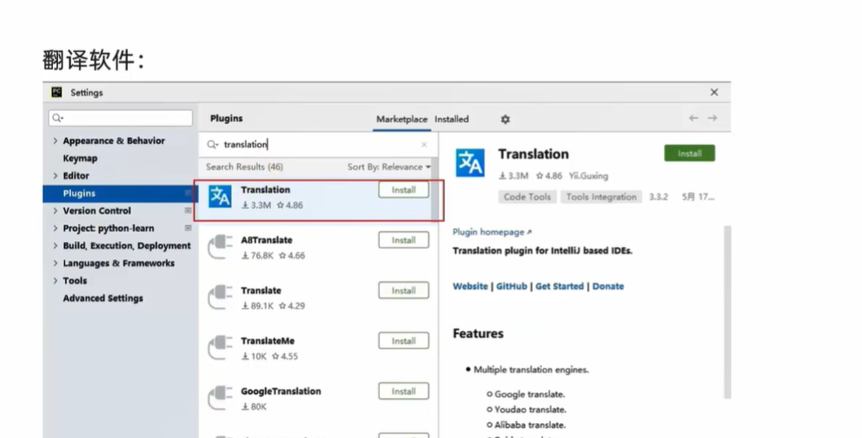
Task: Install the A8Translate plugin
Action: [403, 240]
